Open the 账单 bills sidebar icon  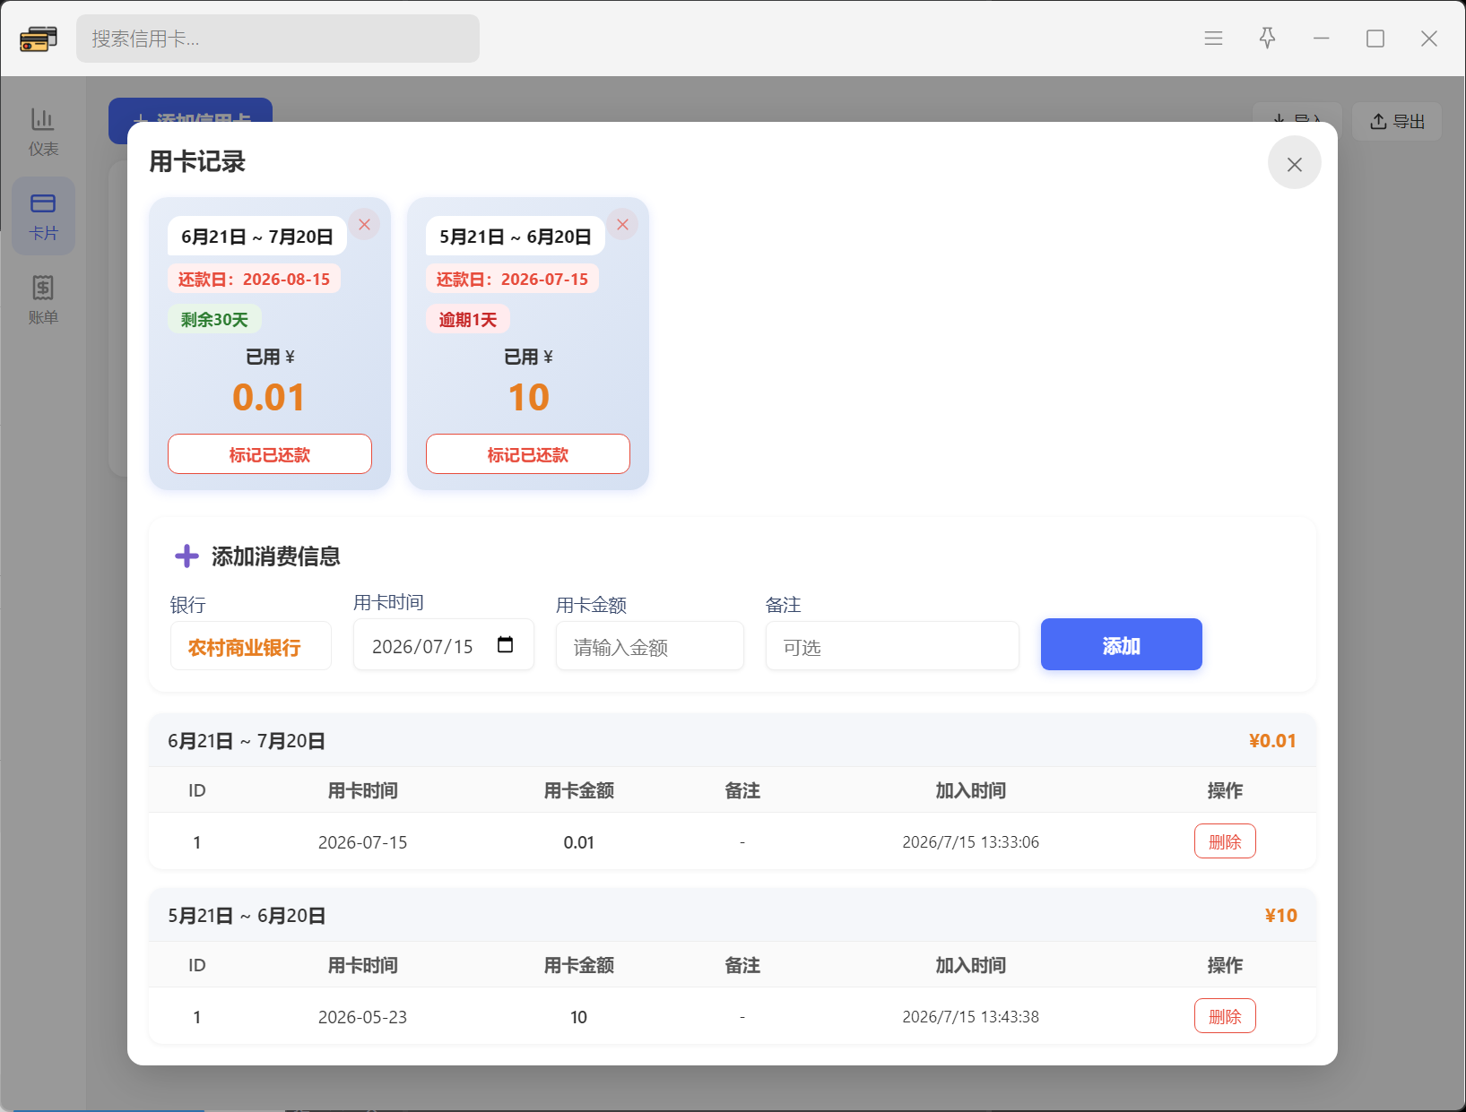click(43, 300)
